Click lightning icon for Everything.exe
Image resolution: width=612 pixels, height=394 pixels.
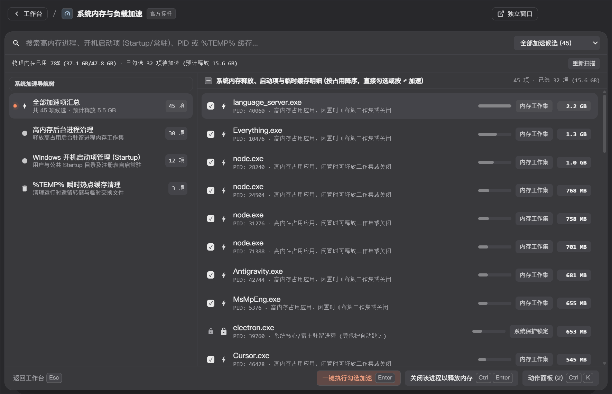(224, 134)
